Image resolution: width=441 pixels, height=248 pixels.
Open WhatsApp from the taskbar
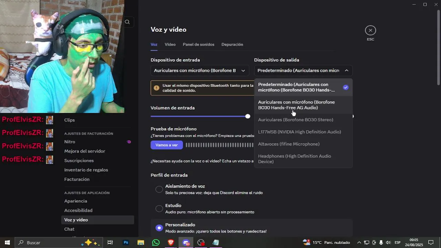click(x=156, y=242)
